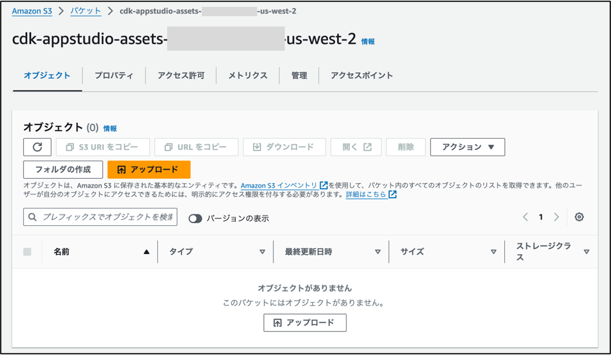
Task: Sort by 最終更新日時 column arrow
Action: tap(378, 252)
